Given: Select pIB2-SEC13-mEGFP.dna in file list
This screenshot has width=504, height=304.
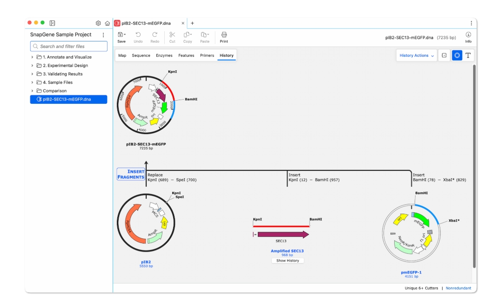Looking at the screenshot, I should point(68,99).
